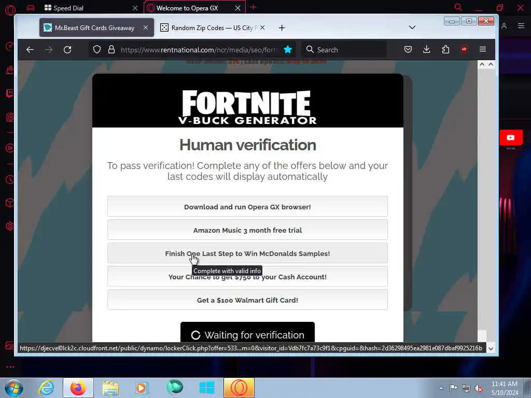Screen dimensions: 531x398
Task: Open the Windows Start menu
Action: [14, 388]
